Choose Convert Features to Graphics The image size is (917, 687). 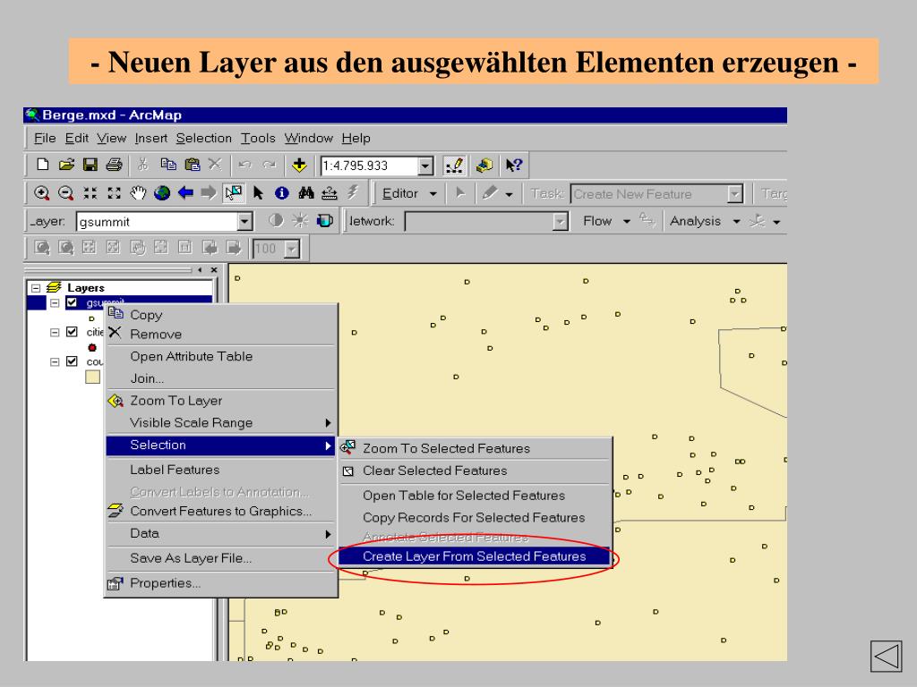point(220,511)
